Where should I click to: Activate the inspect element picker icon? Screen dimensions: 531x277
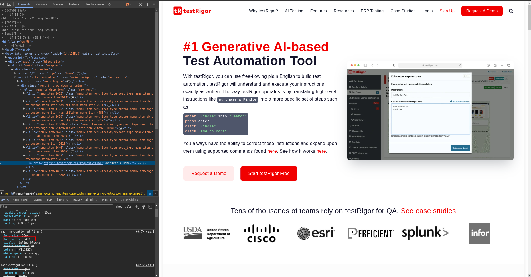click(x=2, y=4)
